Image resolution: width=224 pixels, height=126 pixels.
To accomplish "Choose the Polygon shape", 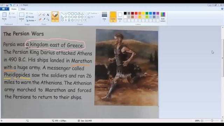I will click(79, 14).
